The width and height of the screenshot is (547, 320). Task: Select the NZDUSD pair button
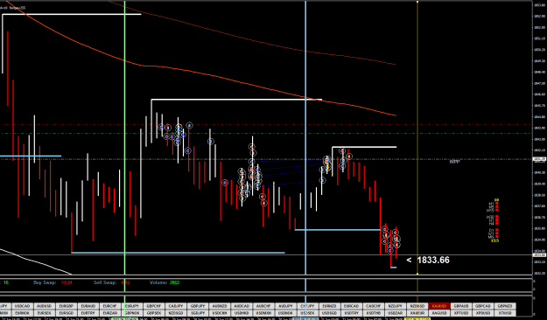417,306
